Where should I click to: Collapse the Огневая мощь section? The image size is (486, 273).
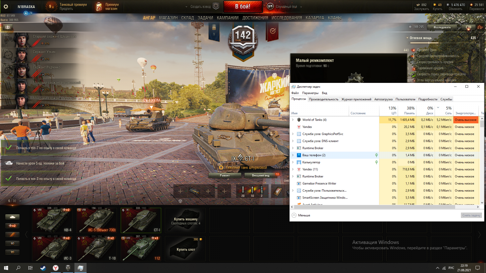pyautogui.click(x=407, y=38)
